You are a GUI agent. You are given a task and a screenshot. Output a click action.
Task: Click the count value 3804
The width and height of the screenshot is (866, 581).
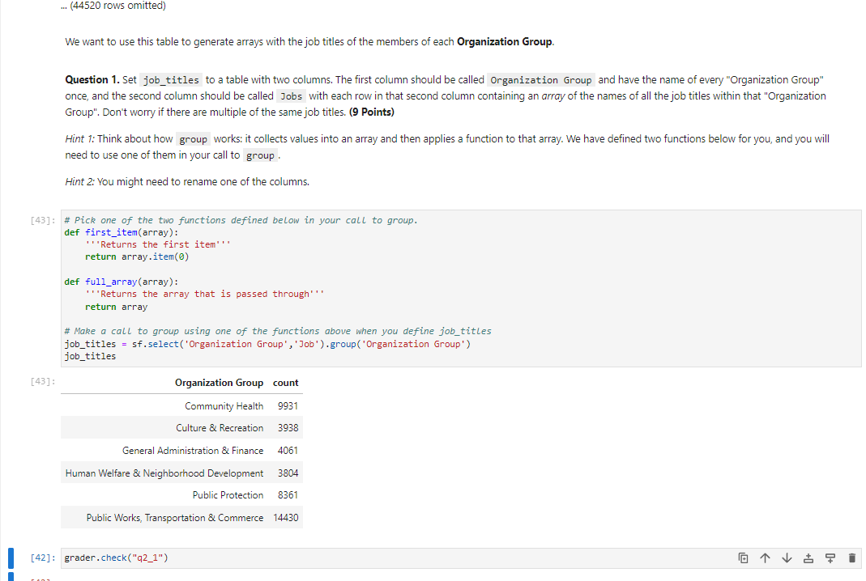point(288,473)
